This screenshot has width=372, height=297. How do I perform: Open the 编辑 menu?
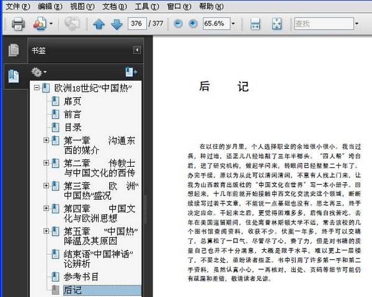click(x=50, y=6)
